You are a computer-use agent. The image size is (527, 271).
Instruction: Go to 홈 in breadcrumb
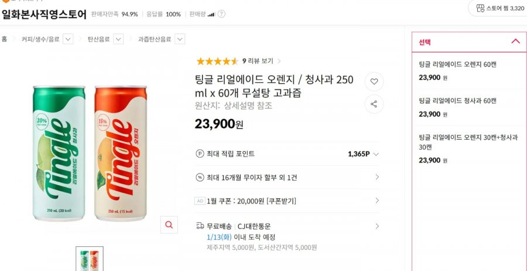[x=4, y=39]
